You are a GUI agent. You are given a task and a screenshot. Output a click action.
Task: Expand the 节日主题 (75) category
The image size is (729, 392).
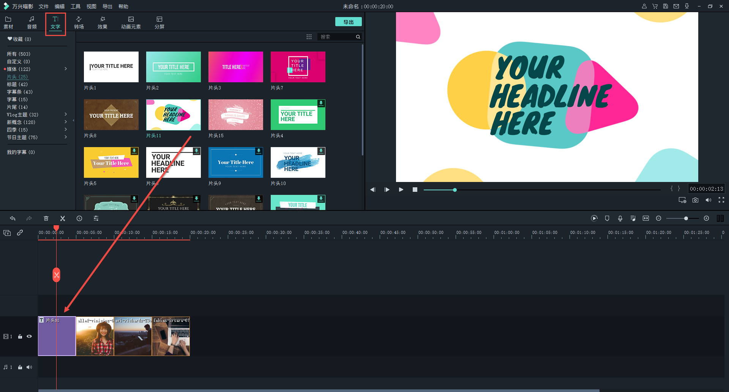click(66, 137)
